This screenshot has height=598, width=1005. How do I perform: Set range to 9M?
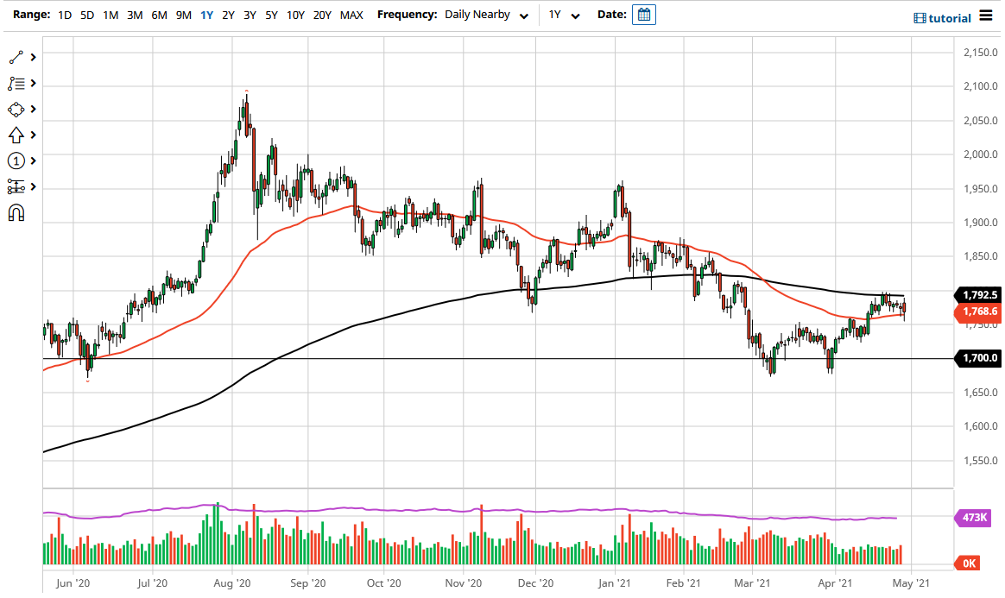click(183, 15)
